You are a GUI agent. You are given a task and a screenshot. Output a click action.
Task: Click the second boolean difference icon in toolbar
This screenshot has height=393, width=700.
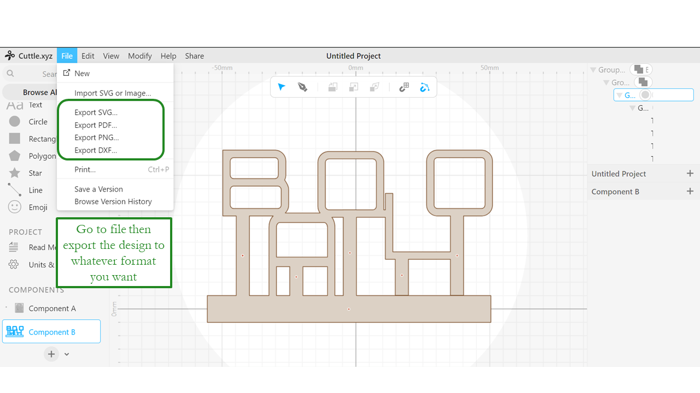354,87
